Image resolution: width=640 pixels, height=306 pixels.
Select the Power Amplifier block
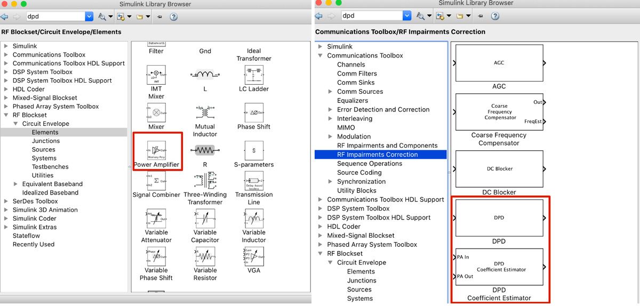[x=156, y=151]
